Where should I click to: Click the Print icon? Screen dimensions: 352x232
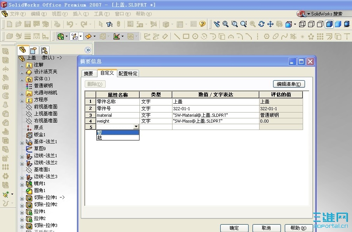57,24
